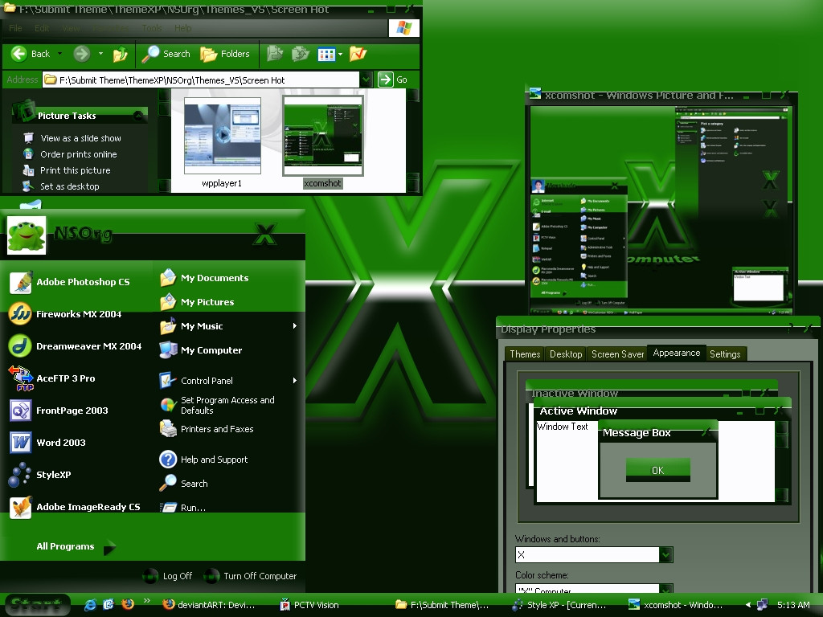
Task: Click Search in Explorer toolbar
Action: click(166, 54)
